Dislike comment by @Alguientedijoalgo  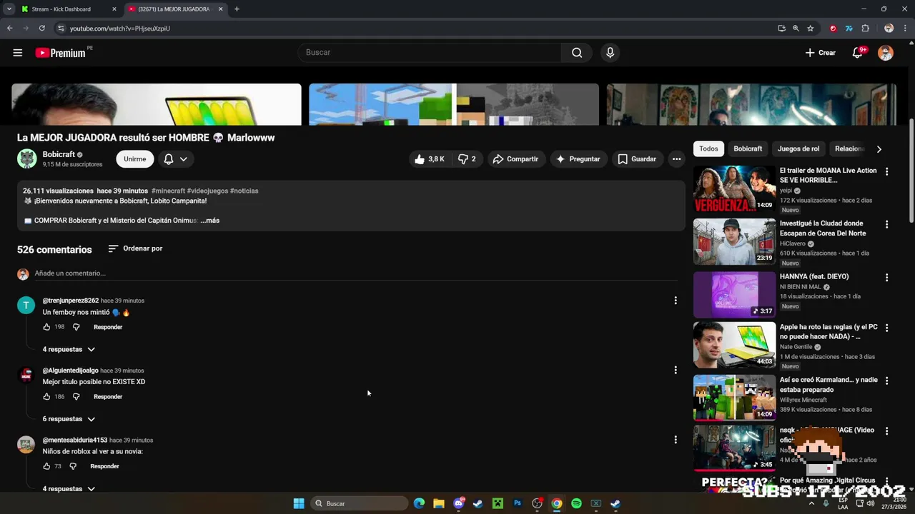(76, 397)
